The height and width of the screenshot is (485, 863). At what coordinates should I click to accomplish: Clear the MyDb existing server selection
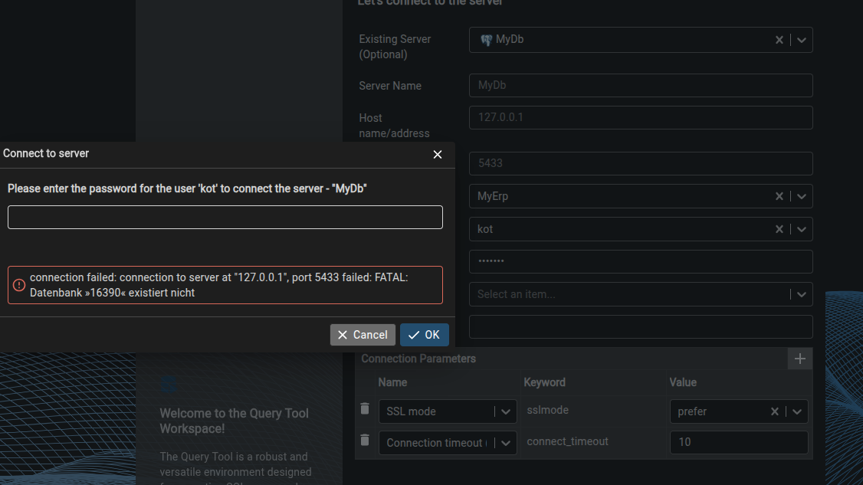tap(779, 40)
